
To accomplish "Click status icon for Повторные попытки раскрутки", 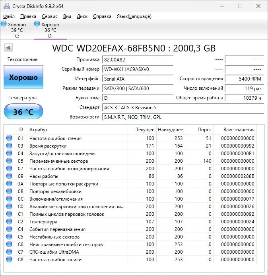I will coord(9,183).
